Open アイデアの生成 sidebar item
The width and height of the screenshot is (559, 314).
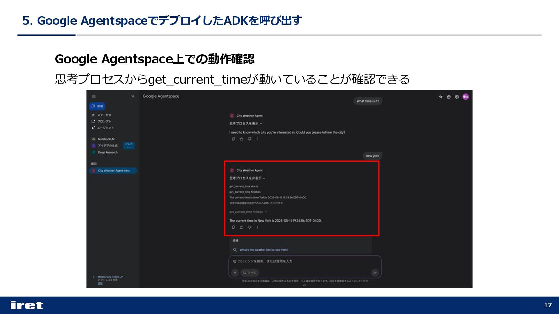(105, 146)
